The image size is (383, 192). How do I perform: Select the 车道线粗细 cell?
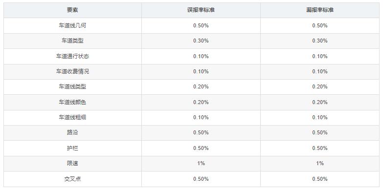click(72, 117)
